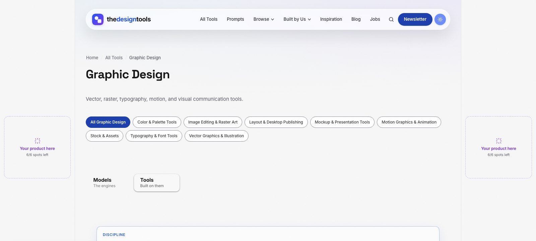Open the All Tools breadcrumb link
The width and height of the screenshot is (536, 241).
point(114,58)
